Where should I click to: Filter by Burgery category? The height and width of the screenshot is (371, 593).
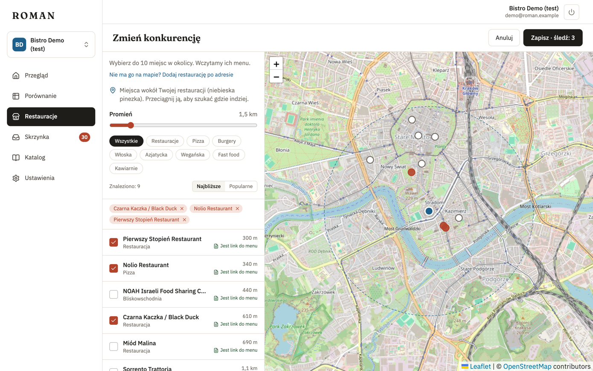pyautogui.click(x=227, y=141)
